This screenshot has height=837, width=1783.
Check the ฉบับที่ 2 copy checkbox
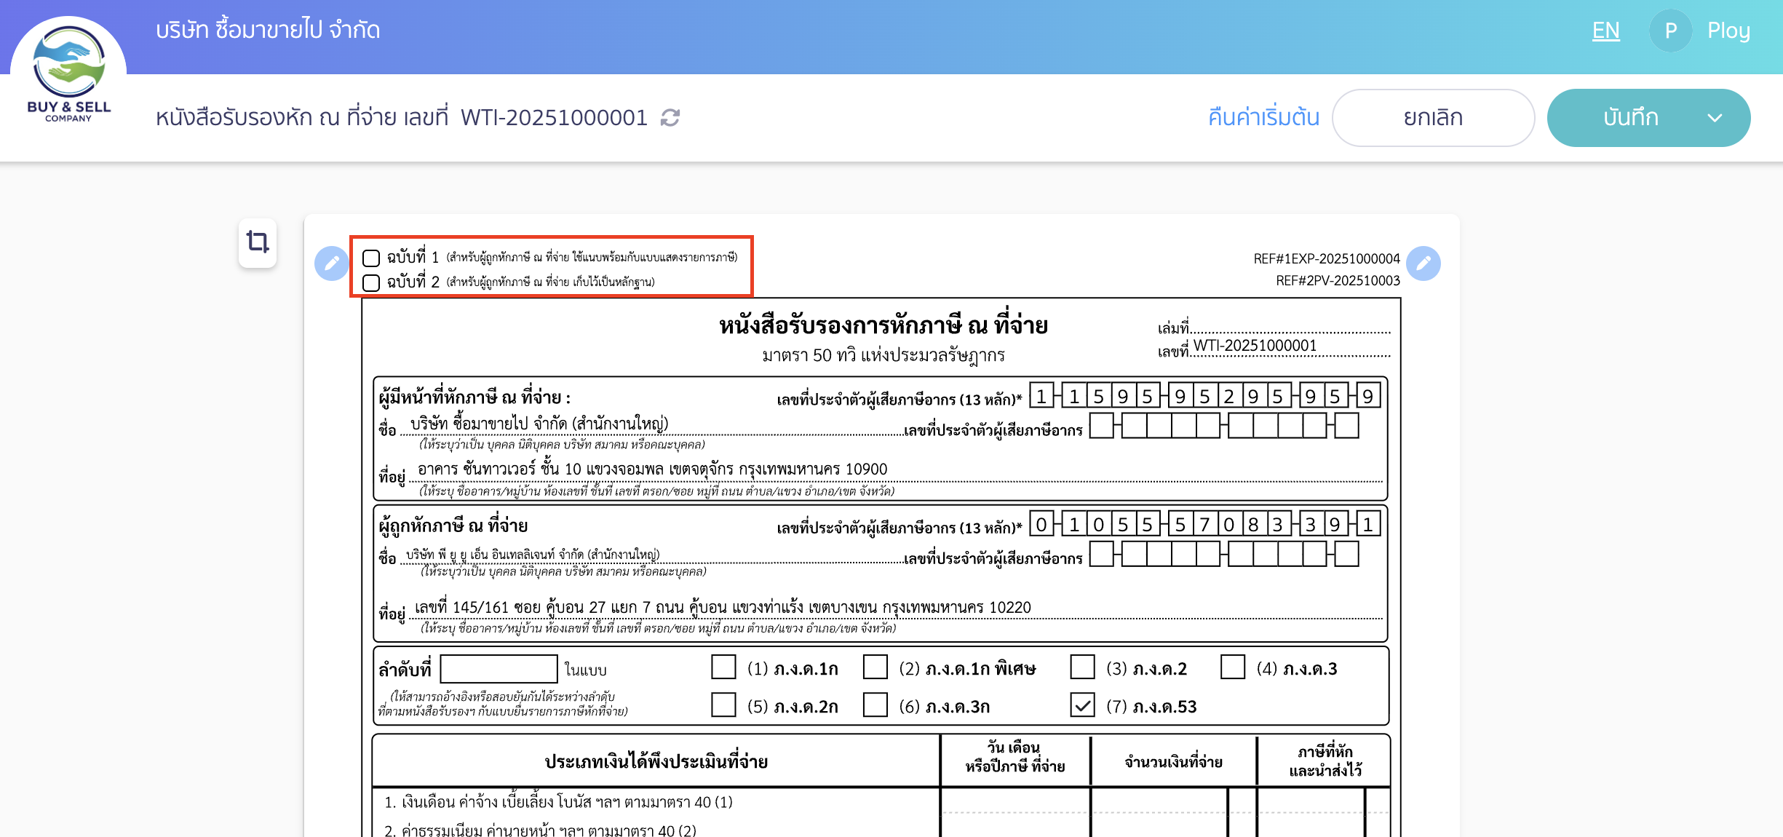click(371, 283)
